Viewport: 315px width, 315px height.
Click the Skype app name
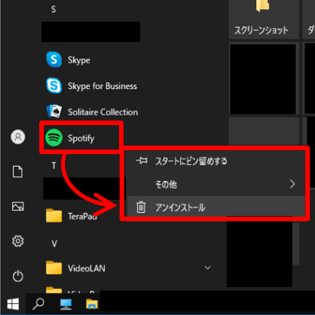click(79, 60)
